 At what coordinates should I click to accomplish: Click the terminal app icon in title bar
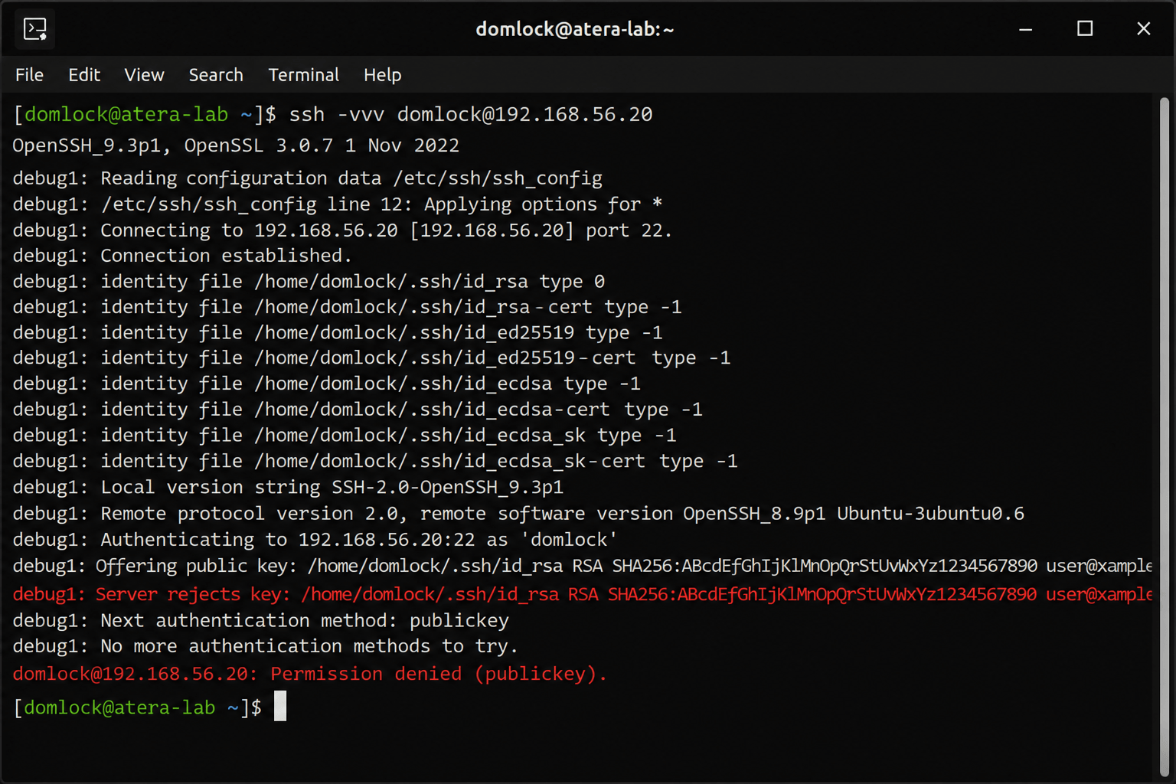(x=35, y=29)
